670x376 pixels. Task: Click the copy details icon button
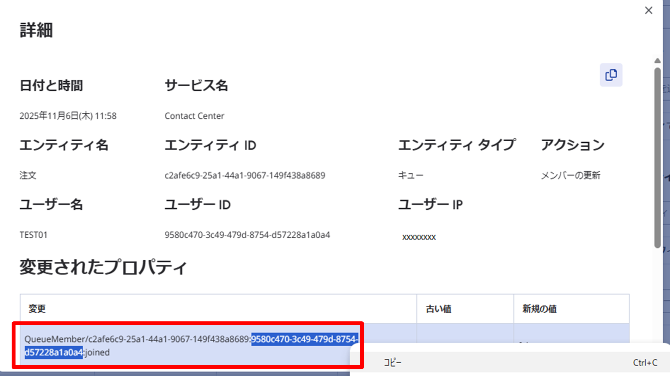[x=611, y=75]
